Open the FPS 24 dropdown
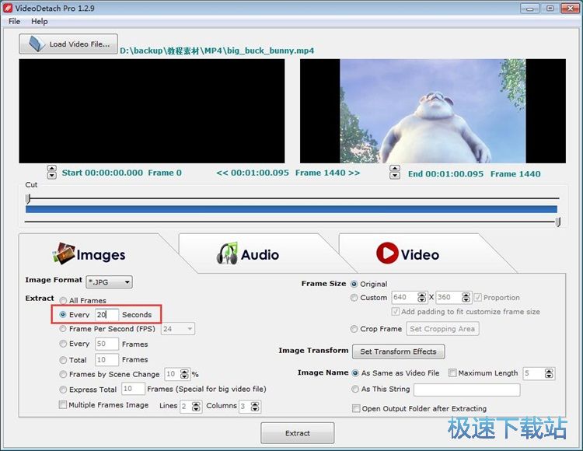The height and width of the screenshot is (451, 583). [178, 329]
